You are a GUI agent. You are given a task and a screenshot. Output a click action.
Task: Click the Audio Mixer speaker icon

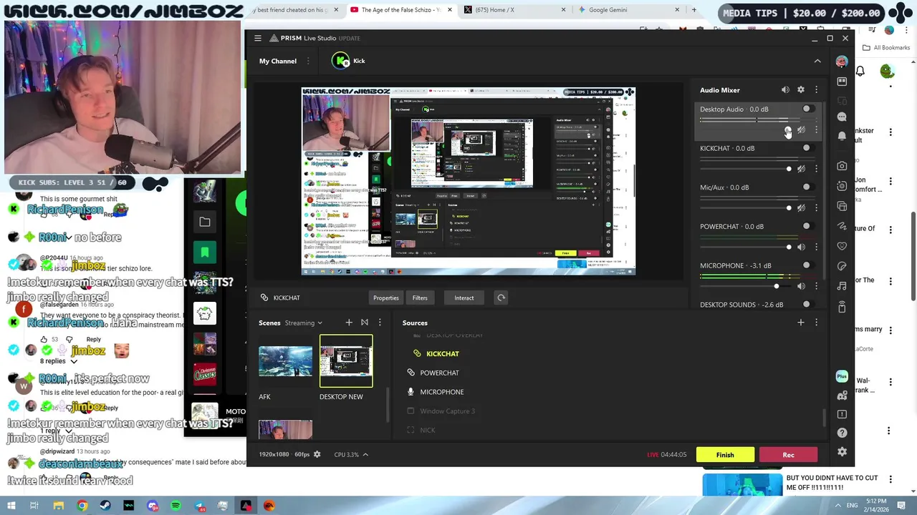pos(785,90)
